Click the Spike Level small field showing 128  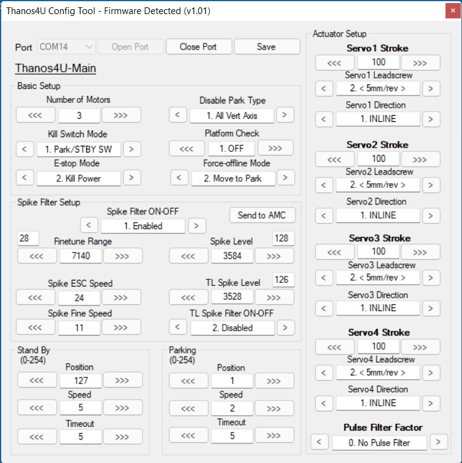(283, 238)
